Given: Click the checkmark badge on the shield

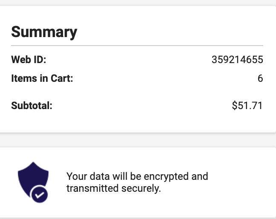Looking at the screenshot, I should click(x=40, y=195).
